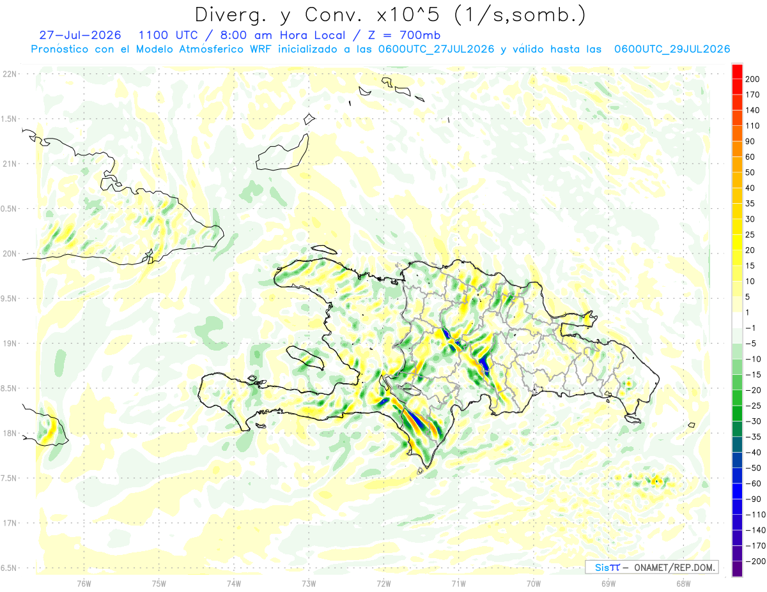Click the positive '50' color scale value
Viewport: 767px width, 592px height.
[750, 172]
